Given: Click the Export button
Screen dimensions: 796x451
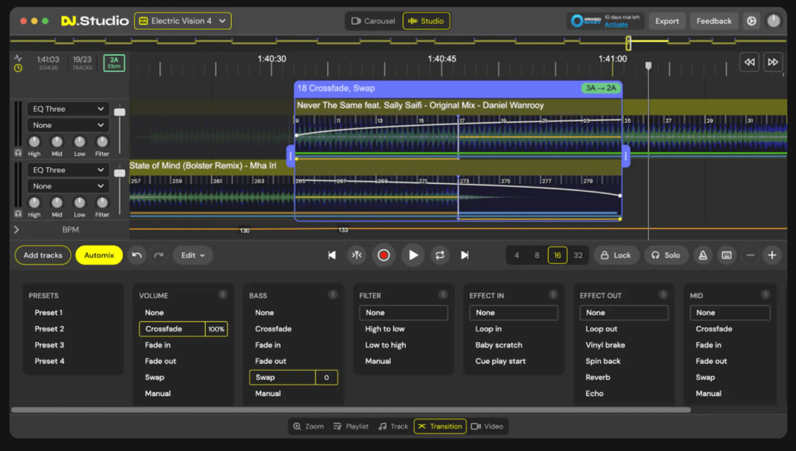Looking at the screenshot, I should click(x=666, y=21).
